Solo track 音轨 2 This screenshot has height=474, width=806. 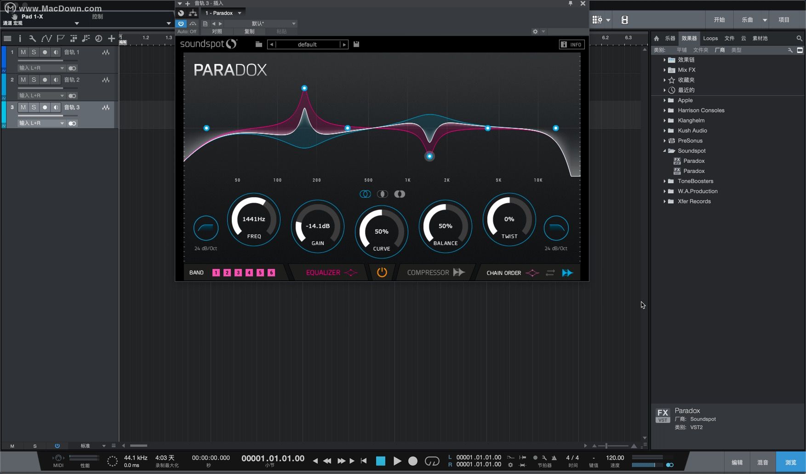[34, 80]
